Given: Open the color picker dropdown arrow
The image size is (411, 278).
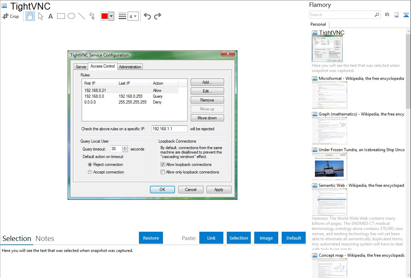Looking at the screenshot, I should tap(111, 16).
